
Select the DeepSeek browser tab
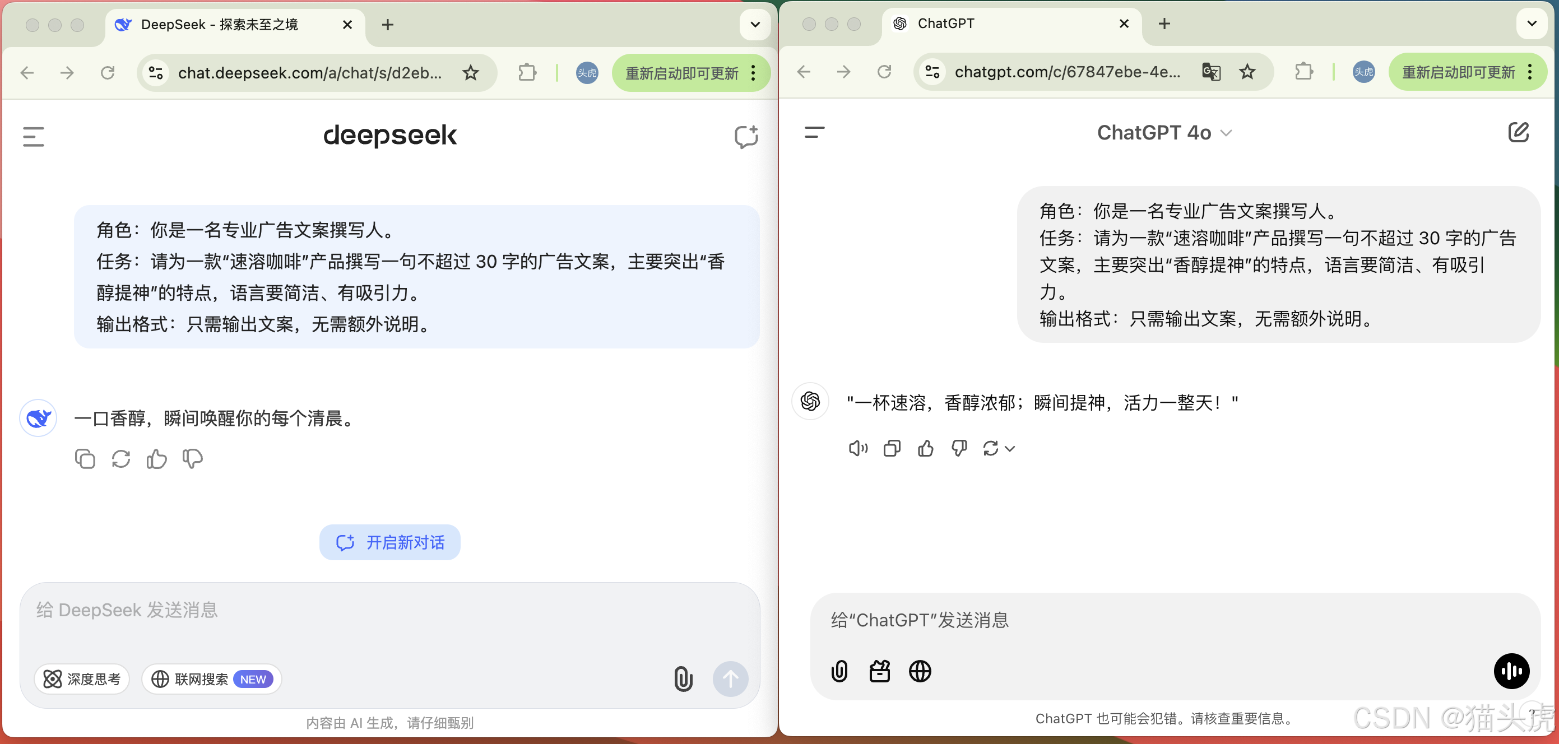tap(235, 25)
